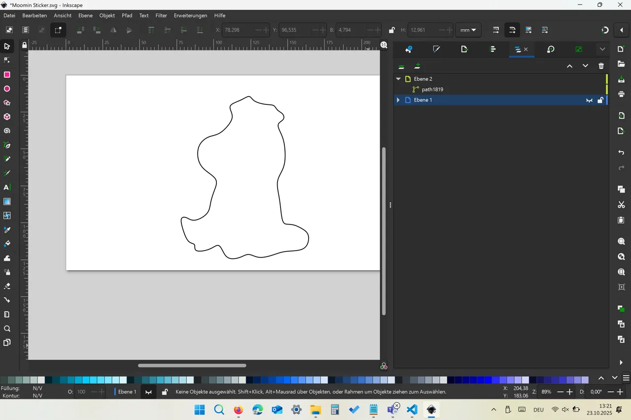The height and width of the screenshot is (420, 631).
Task: Toggle snapping magnet icon
Action: click(x=605, y=30)
